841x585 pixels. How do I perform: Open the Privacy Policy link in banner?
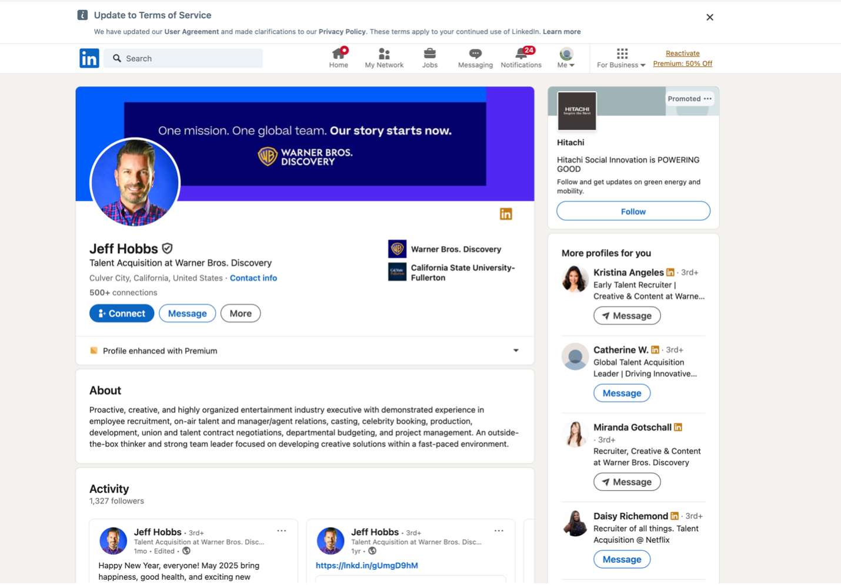(x=342, y=32)
